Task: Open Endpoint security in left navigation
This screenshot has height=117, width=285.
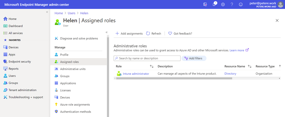Action: [19, 62]
